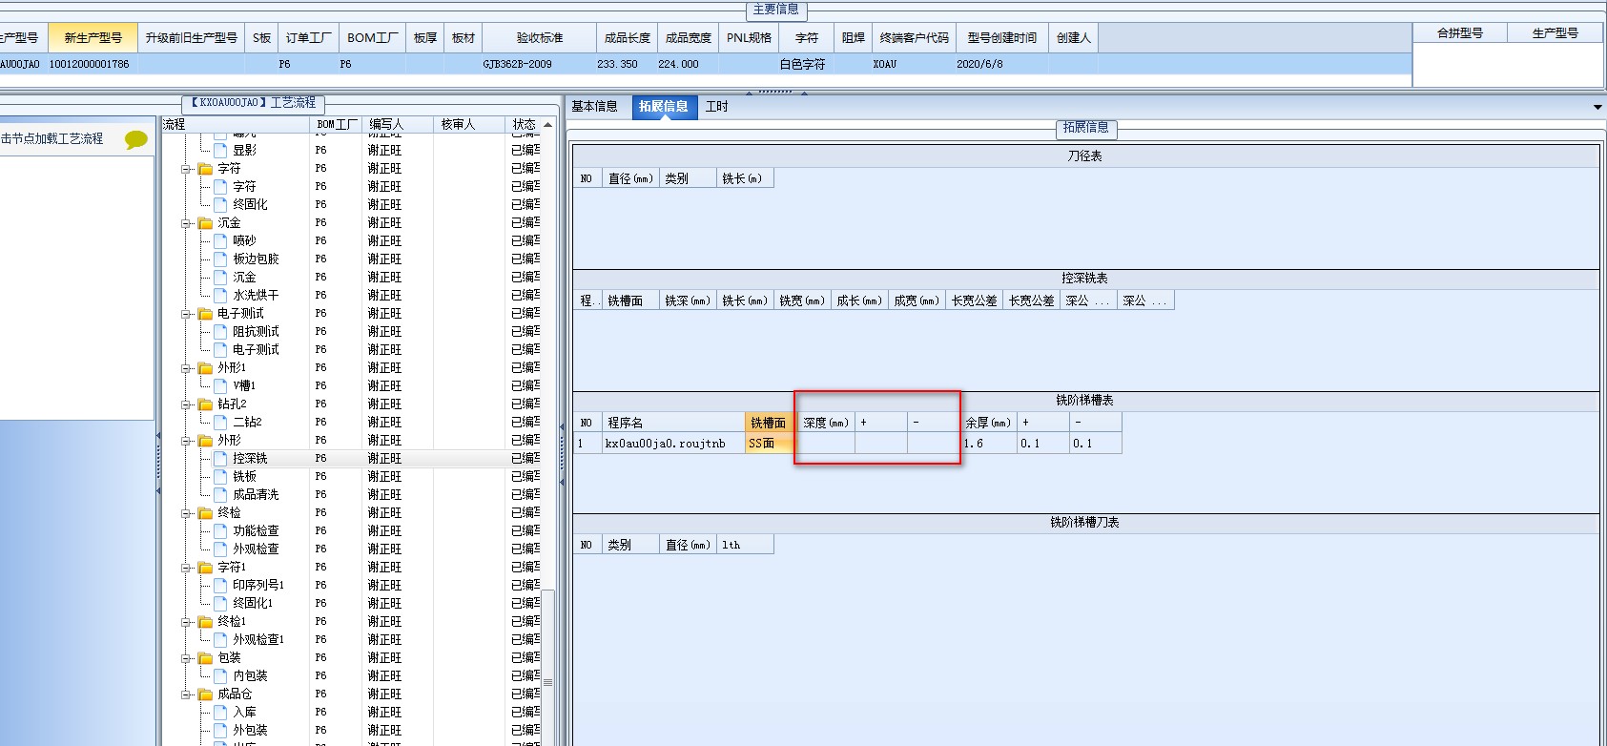Click document icon beside 功能检查
Viewport: 1607px width, 746px height.
tap(220, 530)
